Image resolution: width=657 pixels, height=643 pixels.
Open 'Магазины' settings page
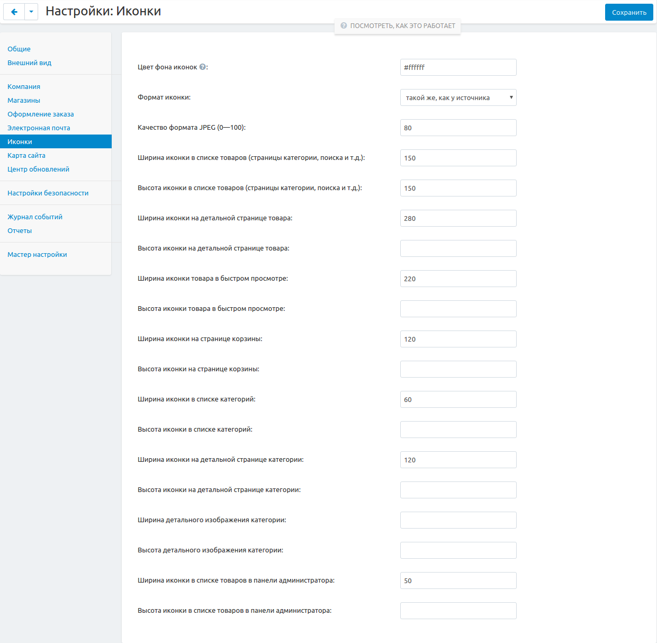click(24, 100)
